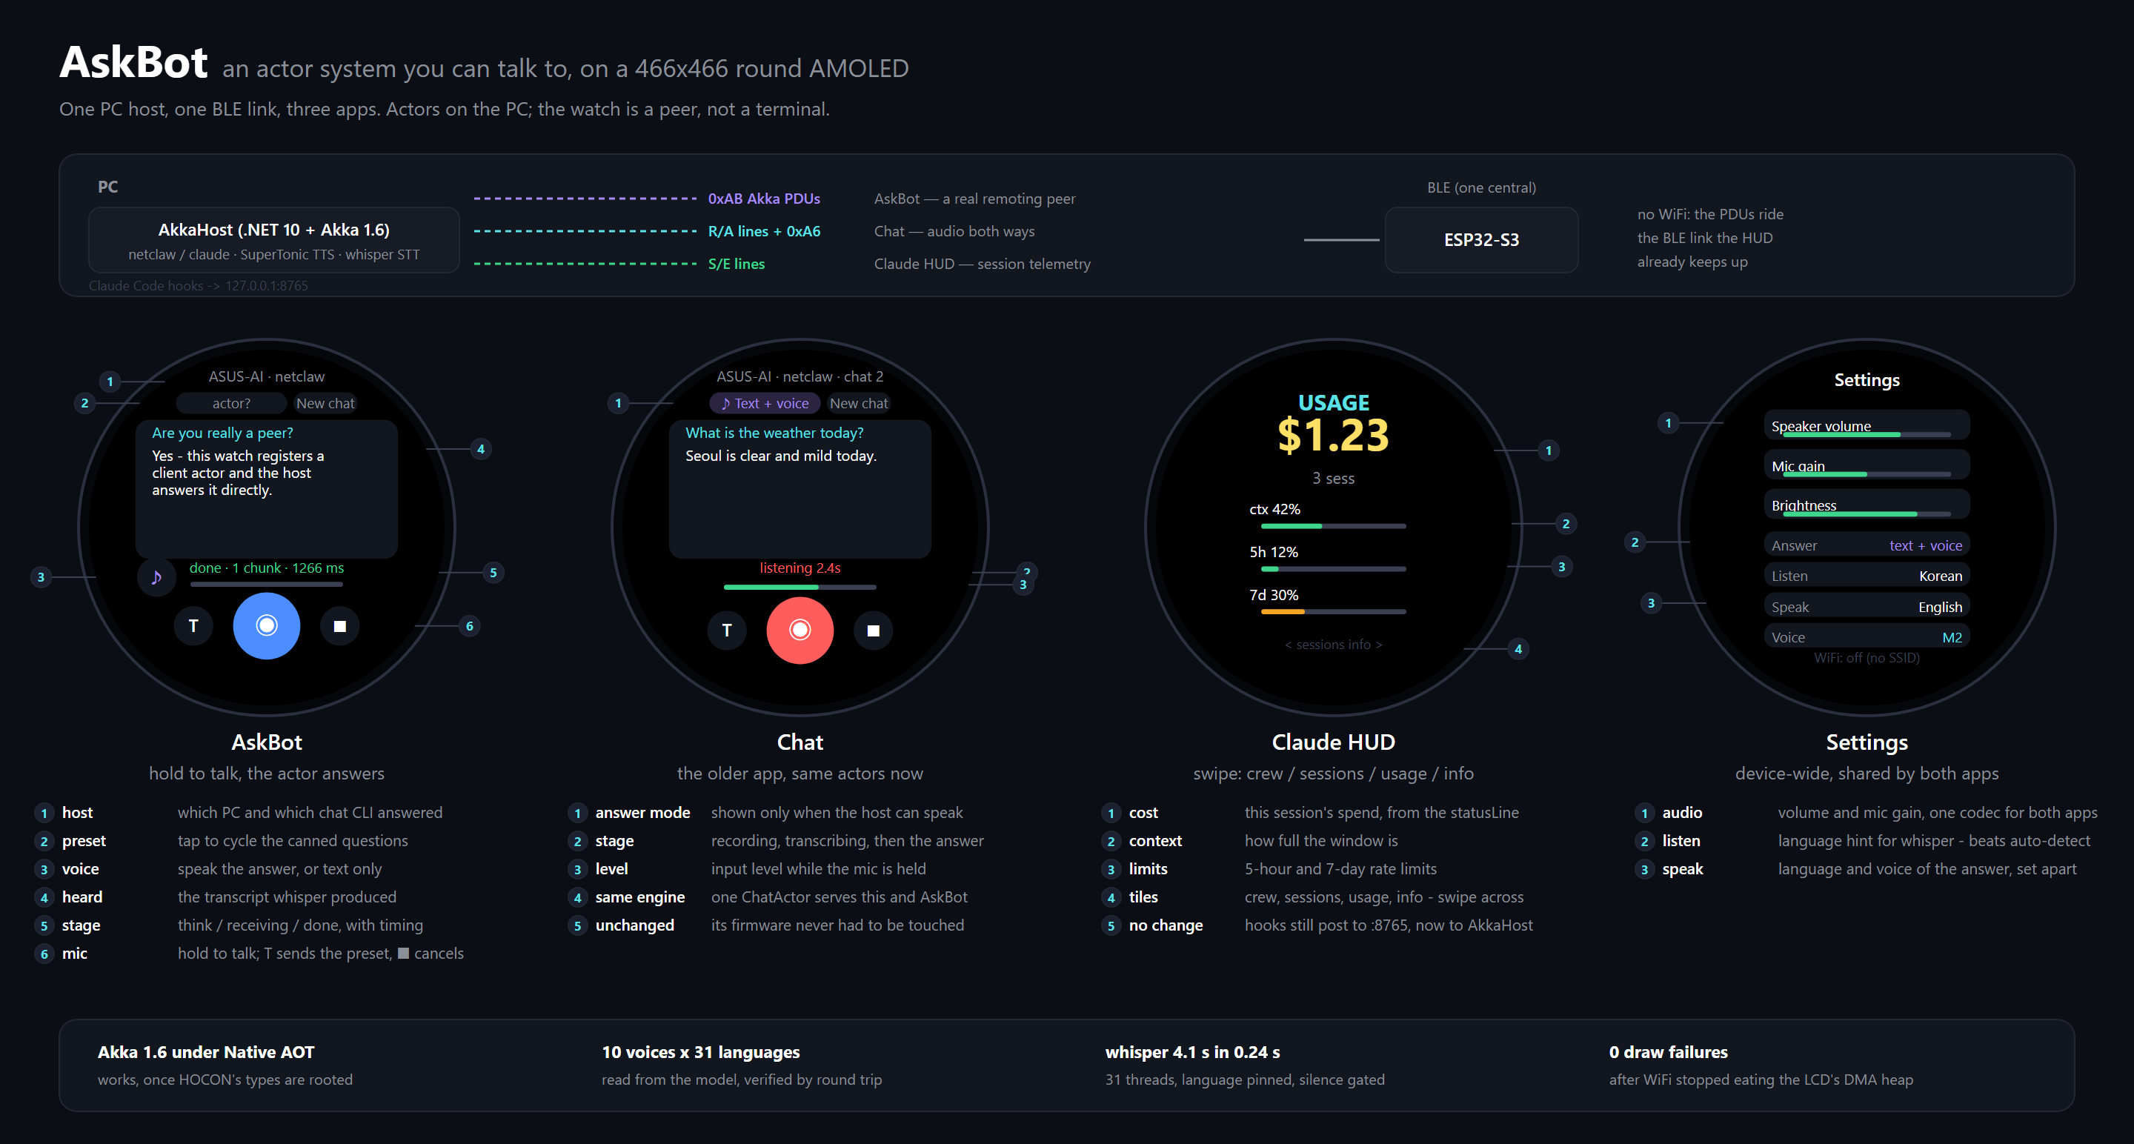The height and width of the screenshot is (1144, 2134).
Task: Click the '0 draw failures' heading
Action: click(x=1668, y=1052)
